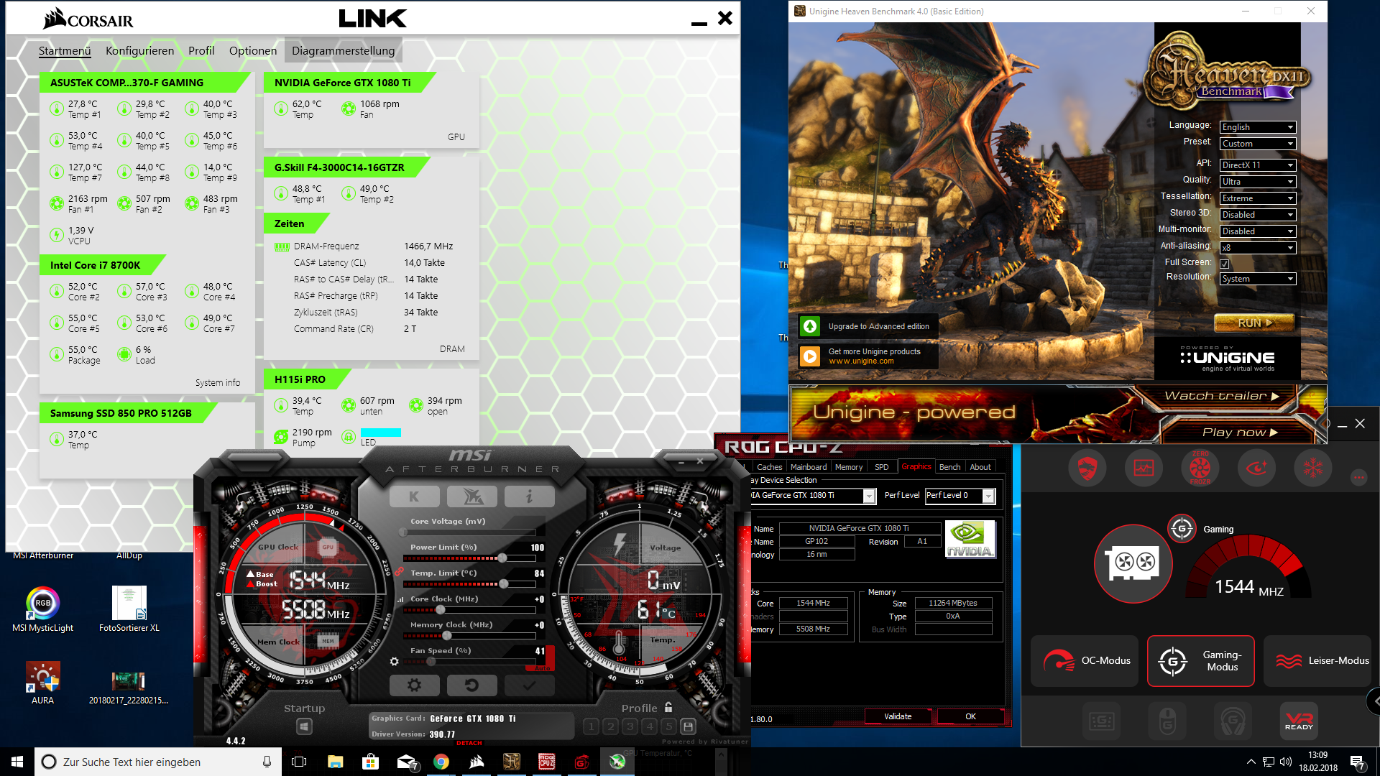The width and height of the screenshot is (1380, 776).
Task: Toggle Fan Speed Auto mode
Action: point(543,668)
